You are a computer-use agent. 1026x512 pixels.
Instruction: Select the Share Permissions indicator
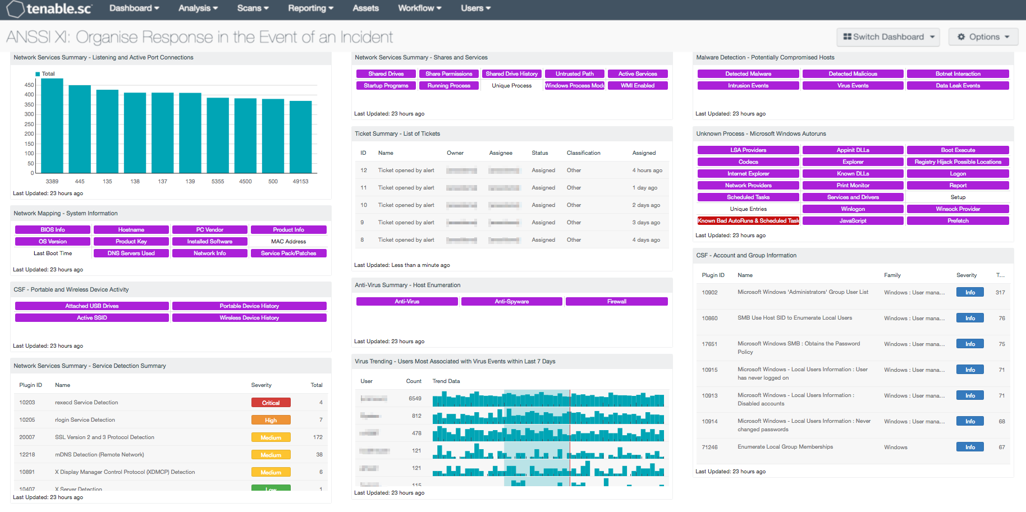pyautogui.click(x=449, y=74)
